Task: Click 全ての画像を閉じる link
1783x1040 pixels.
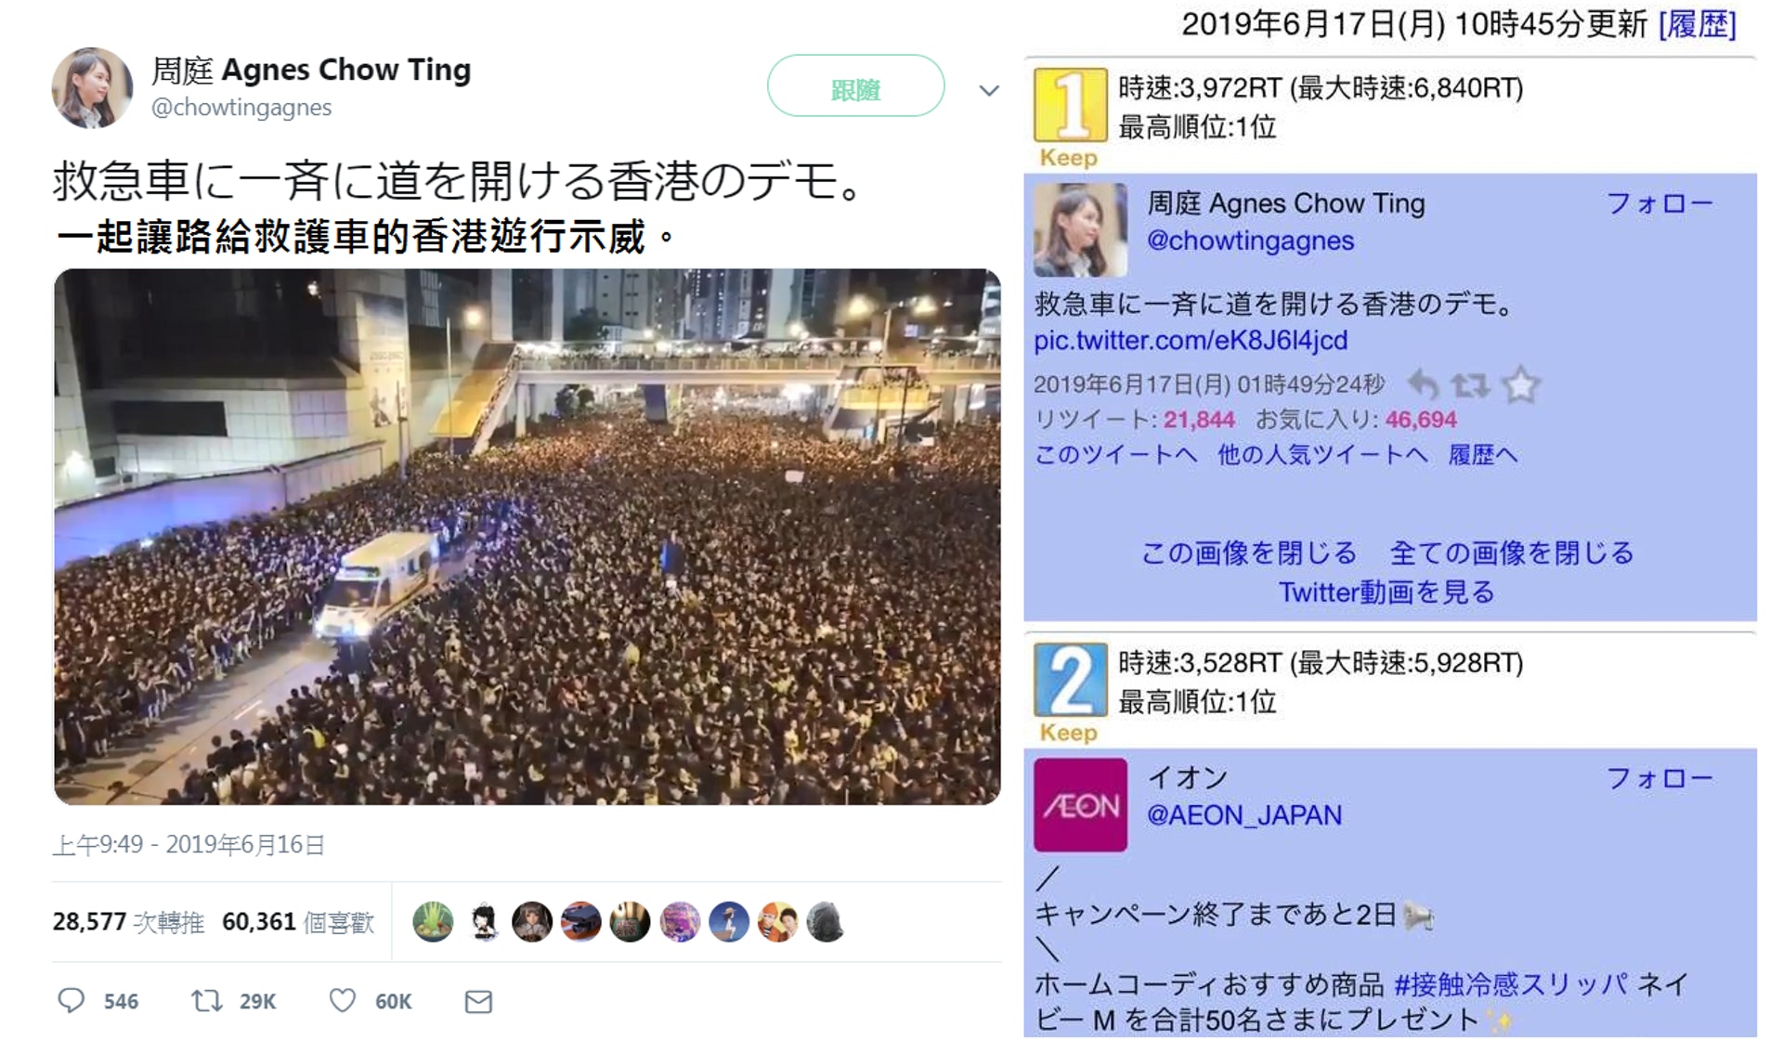Action: coord(1511,552)
